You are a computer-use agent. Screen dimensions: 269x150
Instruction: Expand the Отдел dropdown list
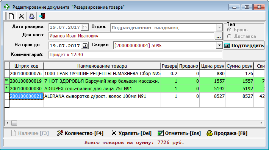tap(219, 28)
